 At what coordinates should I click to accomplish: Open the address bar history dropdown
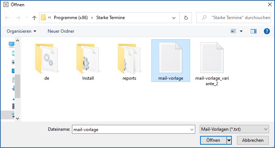click(x=174, y=18)
